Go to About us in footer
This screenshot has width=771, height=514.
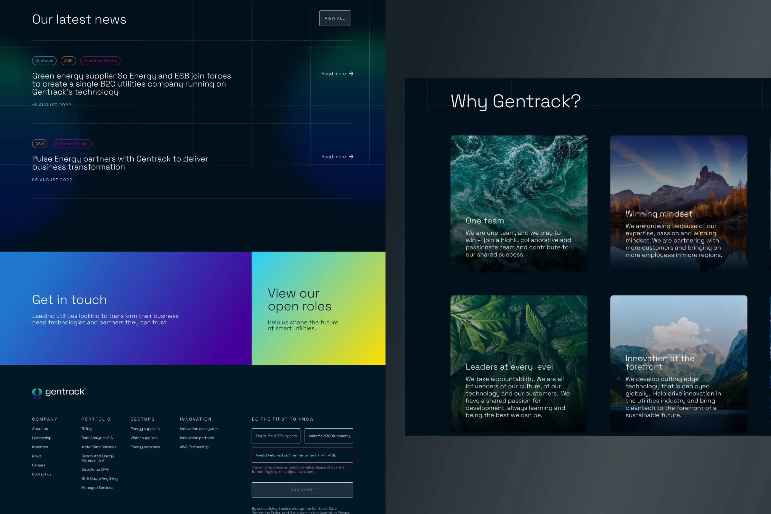(x=40, y=429)
